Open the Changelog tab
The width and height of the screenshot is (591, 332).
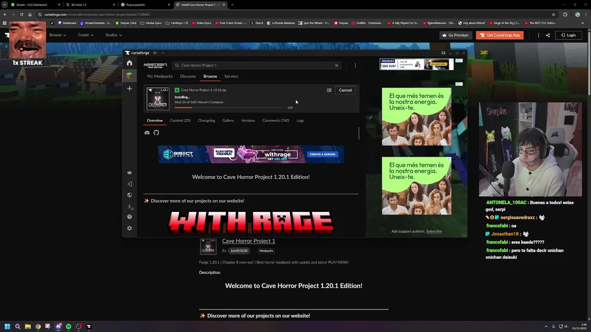[206, 120]
